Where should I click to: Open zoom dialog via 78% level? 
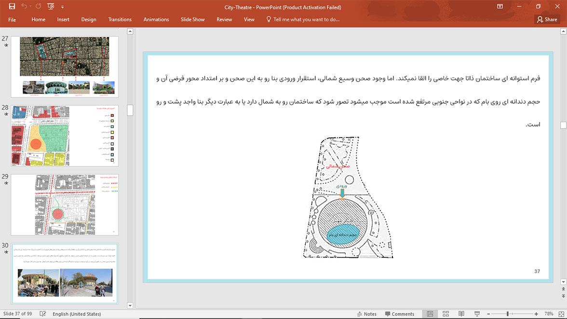click(x=549, y=314)
